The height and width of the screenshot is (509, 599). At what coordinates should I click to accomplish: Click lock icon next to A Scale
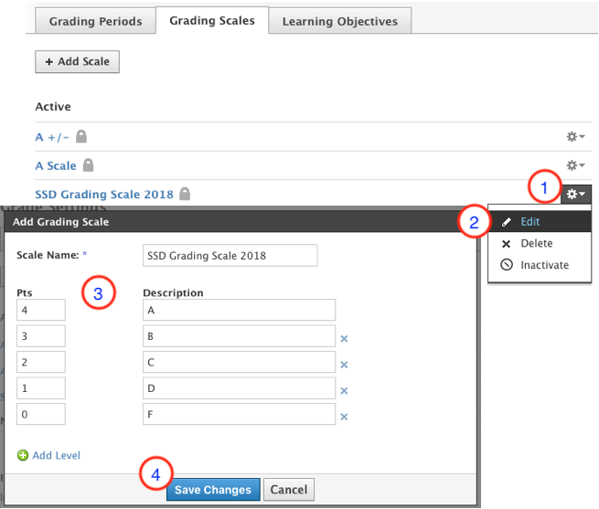point(89,165)
